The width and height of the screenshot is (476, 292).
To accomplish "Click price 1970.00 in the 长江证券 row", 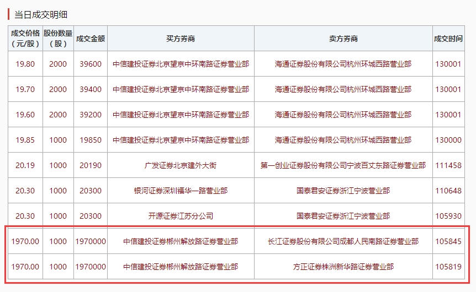I will click(x=25, y=241).
